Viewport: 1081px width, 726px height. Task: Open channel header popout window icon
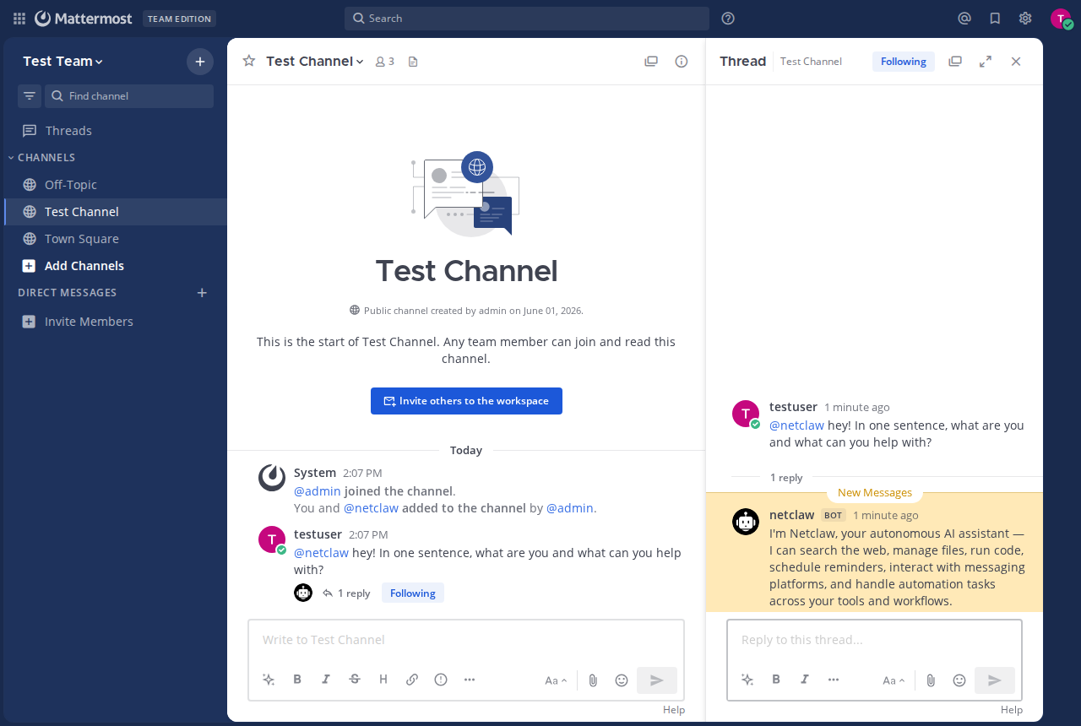[651, 62]
